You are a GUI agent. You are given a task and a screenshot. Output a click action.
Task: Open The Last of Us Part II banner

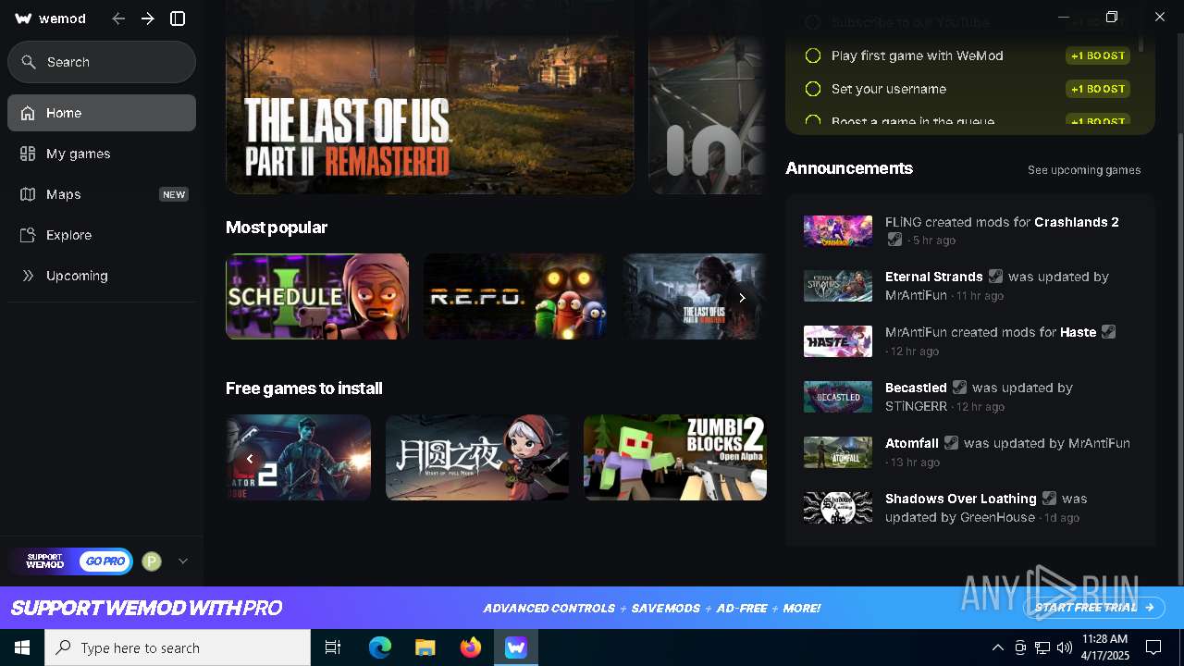[x=430, y=97]
